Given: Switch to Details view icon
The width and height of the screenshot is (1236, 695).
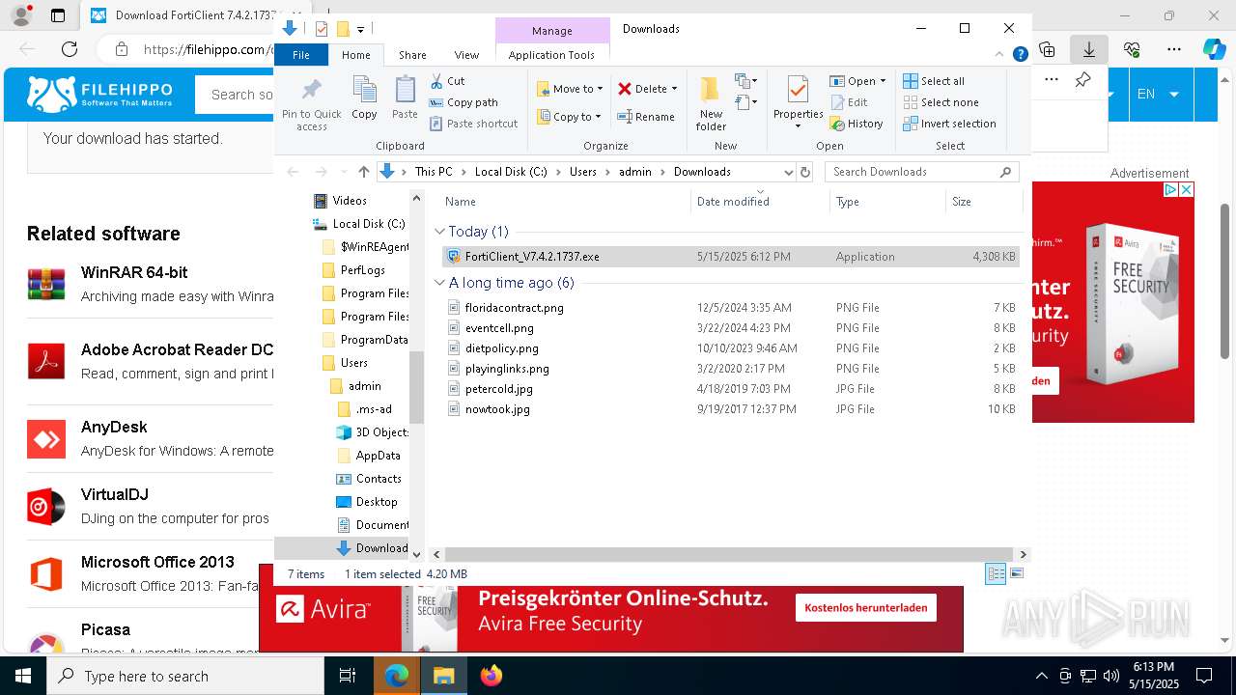Looking at the screenshot, I should tap(996, 573).
